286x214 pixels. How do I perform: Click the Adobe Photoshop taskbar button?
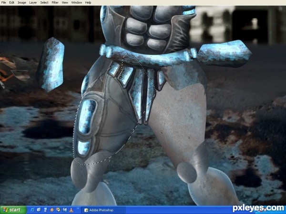(103, 210)
